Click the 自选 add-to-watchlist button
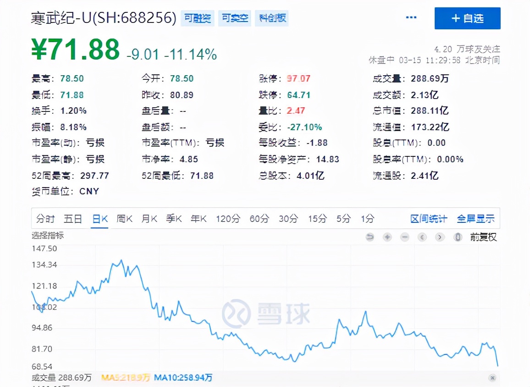 point(467,18)
